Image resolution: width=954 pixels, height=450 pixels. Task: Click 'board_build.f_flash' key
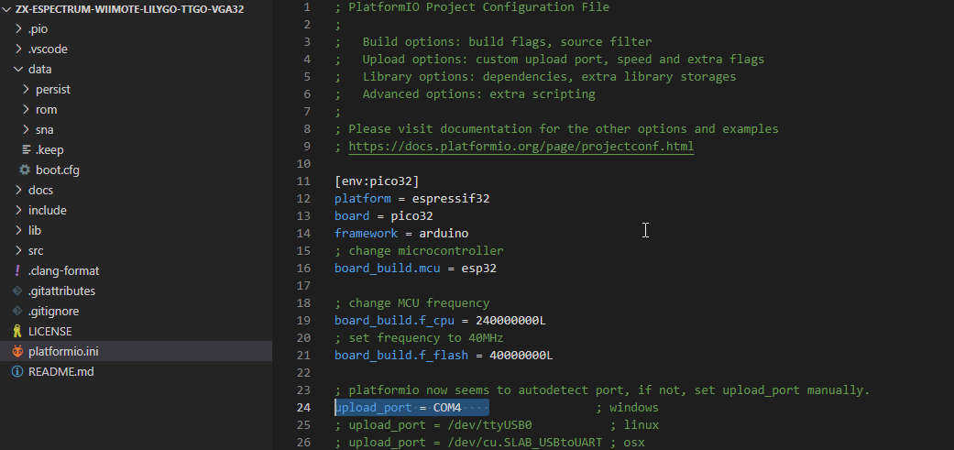coord(401,355)
